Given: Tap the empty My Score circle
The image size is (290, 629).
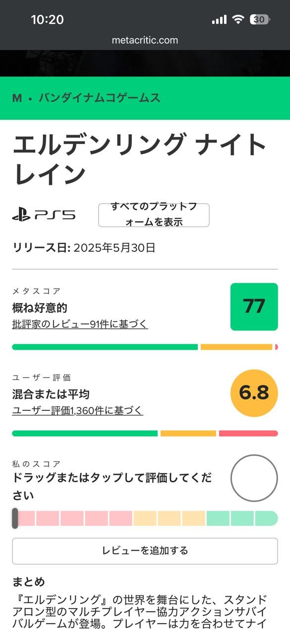Looking at the screenshot, I should point(254,478).
